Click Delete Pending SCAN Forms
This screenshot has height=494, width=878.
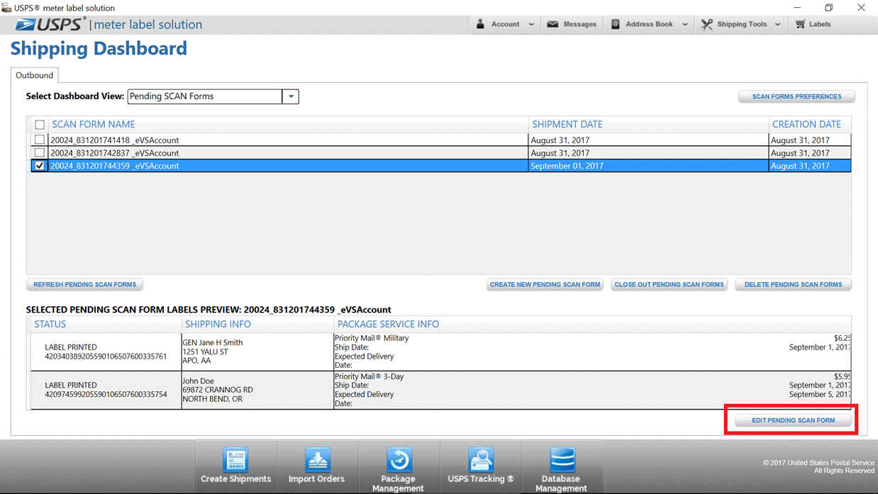point(793,284)
